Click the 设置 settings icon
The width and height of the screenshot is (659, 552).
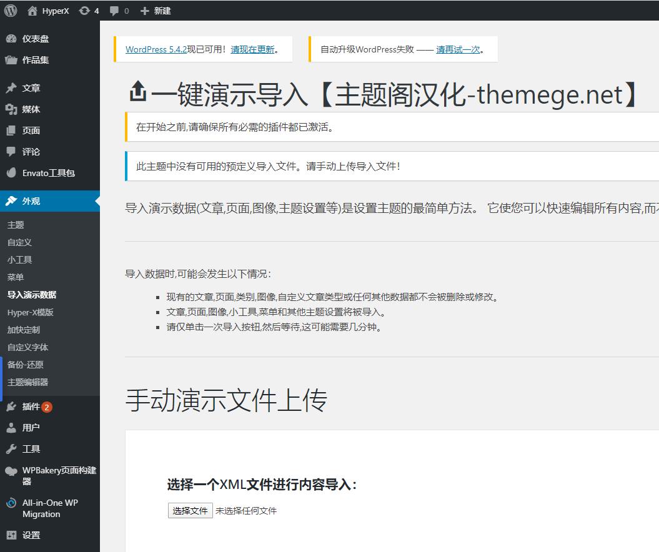[x=11, y=535]
